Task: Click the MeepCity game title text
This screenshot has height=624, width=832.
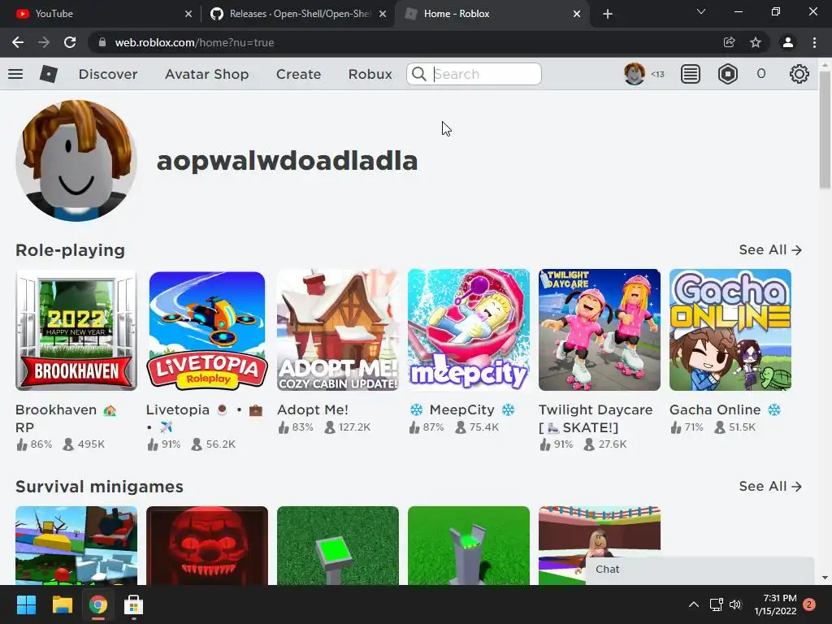Action: (461, 409)
